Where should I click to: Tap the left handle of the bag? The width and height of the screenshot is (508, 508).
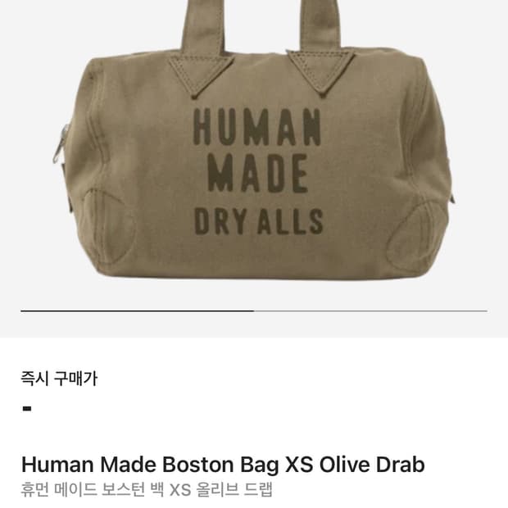(204, 26)
